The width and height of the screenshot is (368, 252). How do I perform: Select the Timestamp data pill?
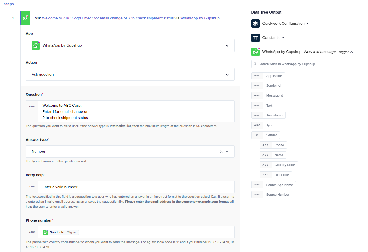pyautogui.click(x=268, y=116)
